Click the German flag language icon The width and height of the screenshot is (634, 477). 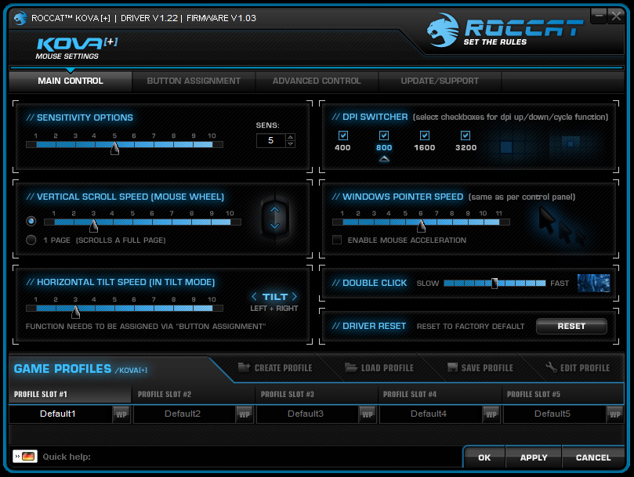coord(25,457)
